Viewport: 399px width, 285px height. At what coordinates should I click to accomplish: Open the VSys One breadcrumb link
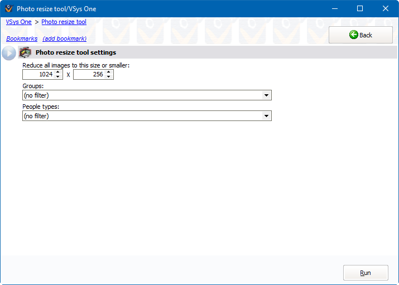[18, 22]
